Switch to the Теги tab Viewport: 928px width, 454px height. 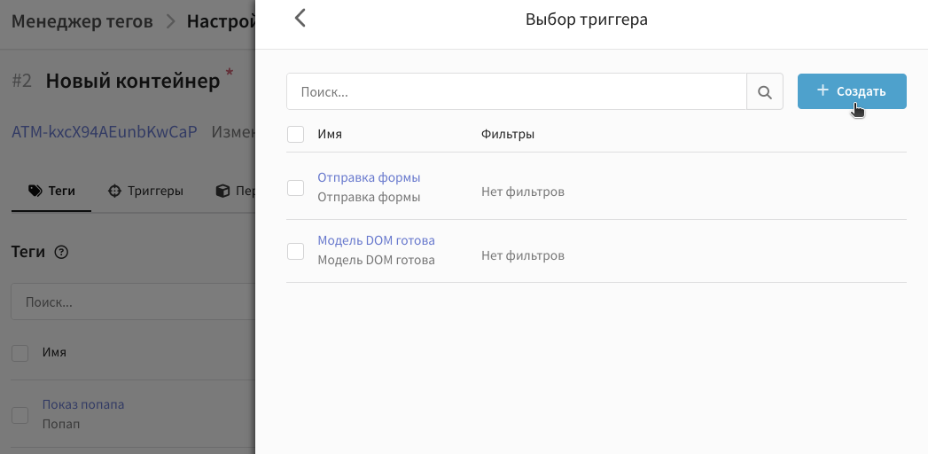(x=51, y=191)
